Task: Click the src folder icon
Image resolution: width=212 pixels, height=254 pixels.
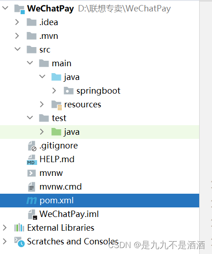Action: coord(32,49)
